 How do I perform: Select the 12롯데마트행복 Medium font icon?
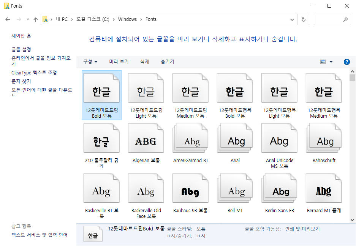[324, 88]
